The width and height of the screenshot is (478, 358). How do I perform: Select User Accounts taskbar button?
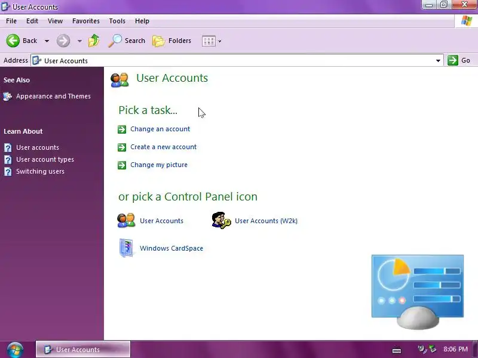[83, 349]
